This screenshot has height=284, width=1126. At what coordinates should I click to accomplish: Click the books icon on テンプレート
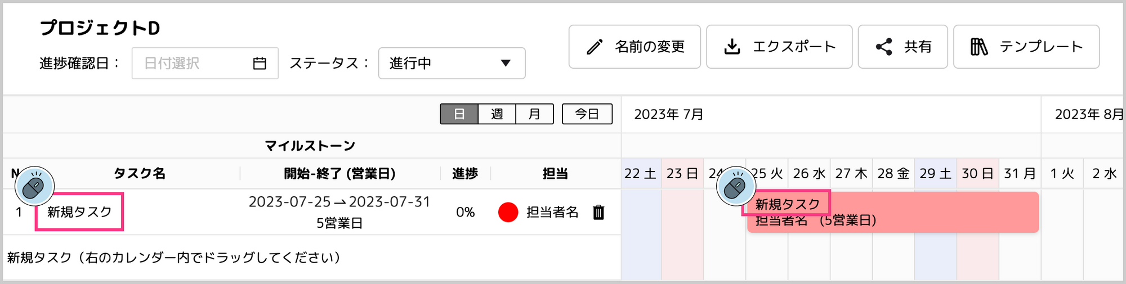[979, 47]
